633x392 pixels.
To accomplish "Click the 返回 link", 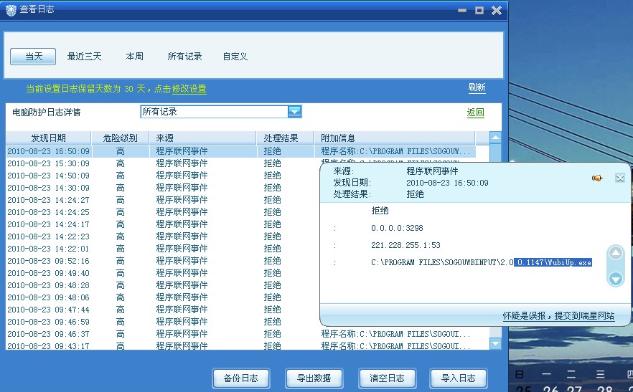I will click(x=476, y=113).
